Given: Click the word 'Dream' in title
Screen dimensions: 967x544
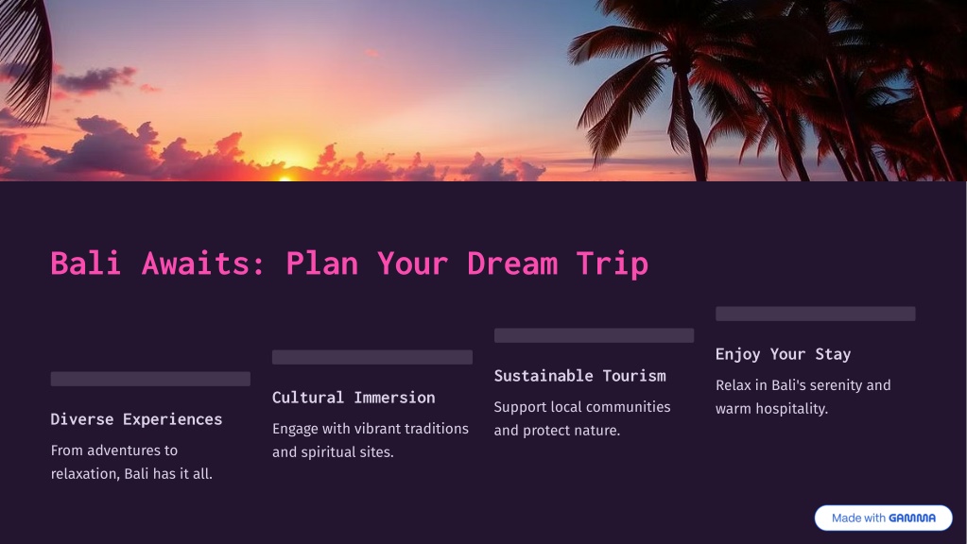Looking at the screenshot, I should point(512,263).
